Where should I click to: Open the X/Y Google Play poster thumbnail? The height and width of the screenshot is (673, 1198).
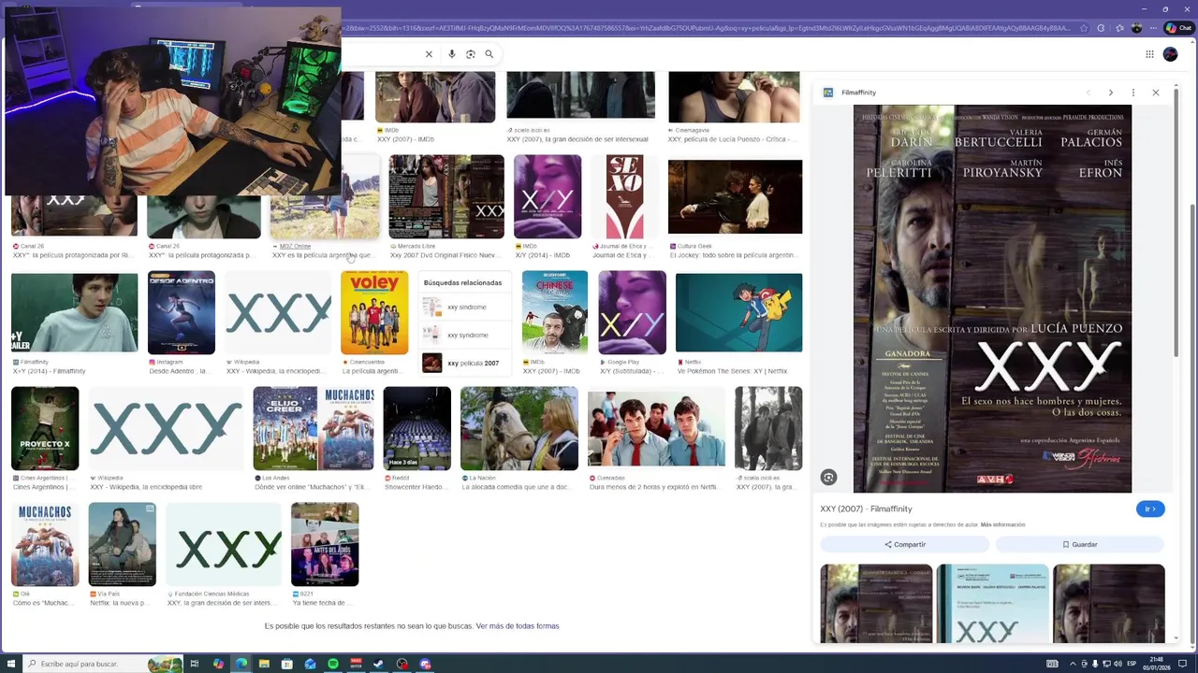point(632,313)
